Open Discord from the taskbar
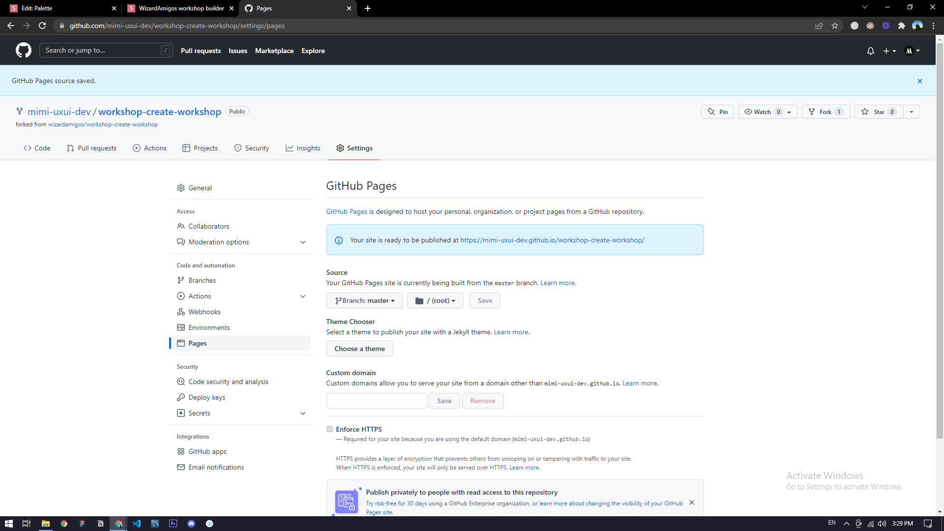944x531 pixels. pos(191,524)
